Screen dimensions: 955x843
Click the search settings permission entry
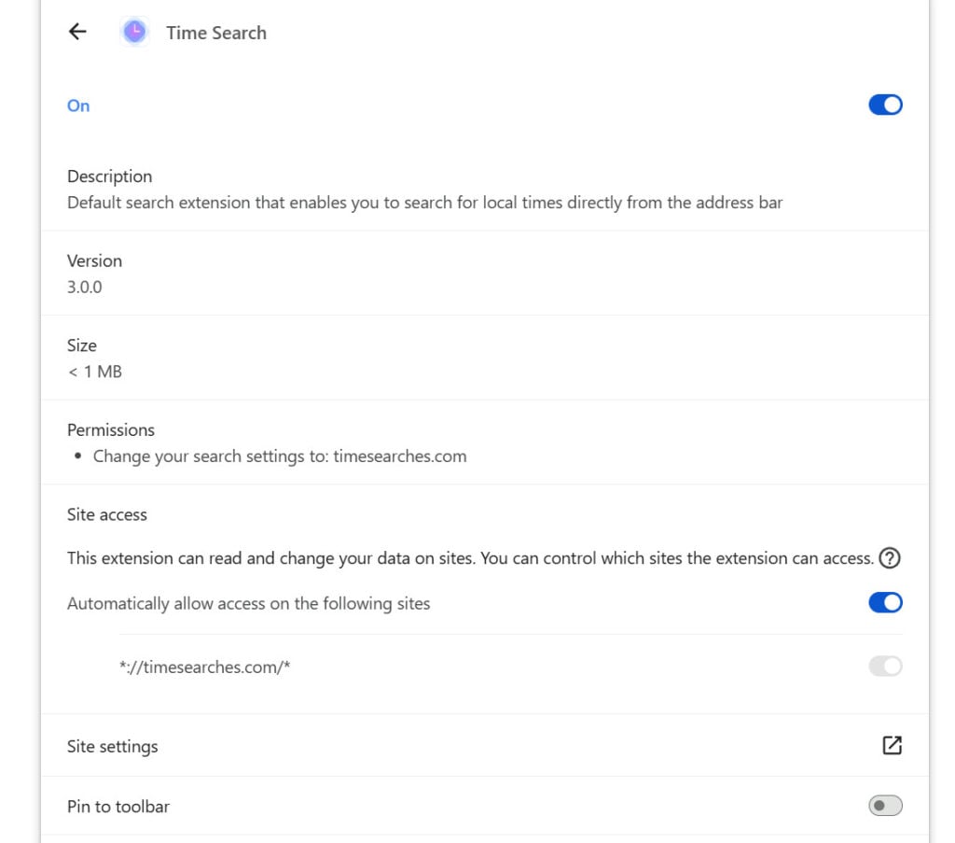tap(280, 457)
